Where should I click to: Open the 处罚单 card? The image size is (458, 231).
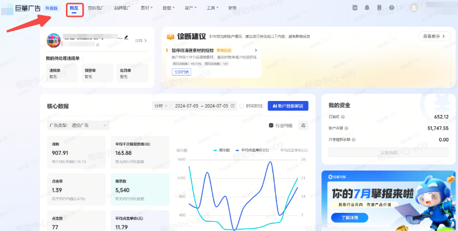click(x=132, y=73)
